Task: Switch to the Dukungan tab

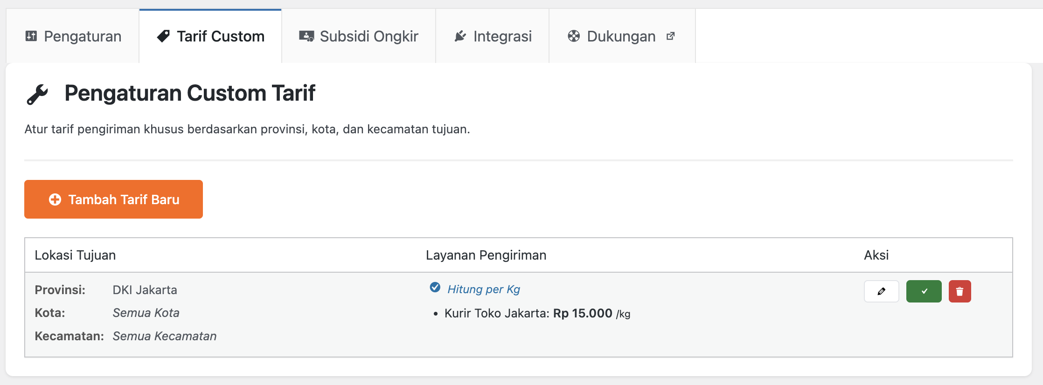Action: click(620, 36)
